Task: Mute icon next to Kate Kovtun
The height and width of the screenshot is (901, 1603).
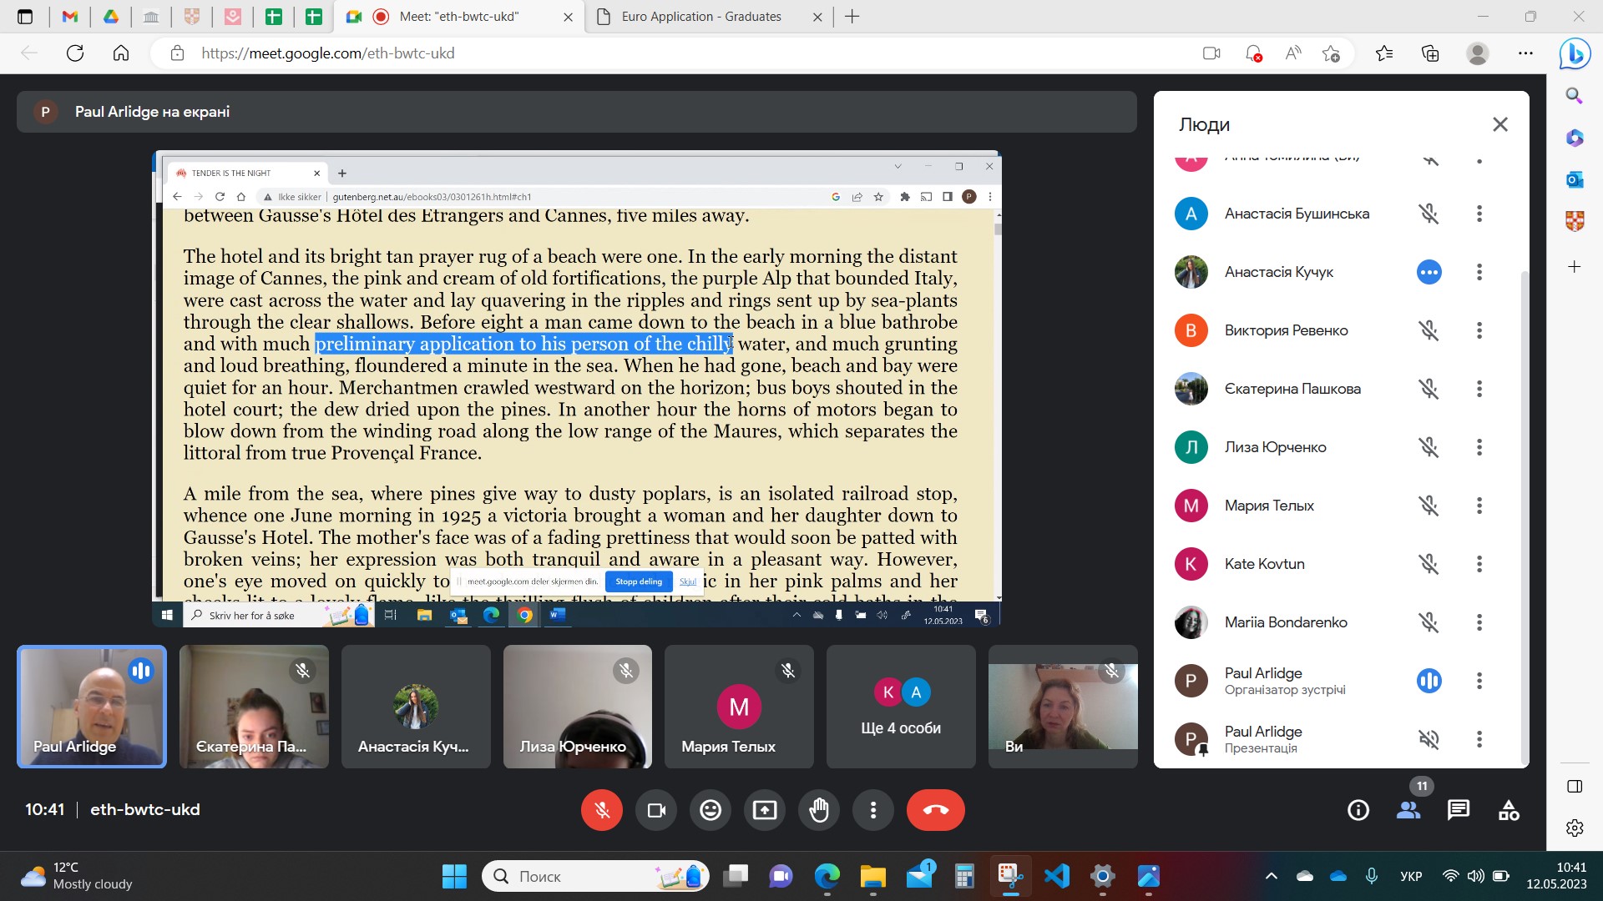Action: point(1429,564)
